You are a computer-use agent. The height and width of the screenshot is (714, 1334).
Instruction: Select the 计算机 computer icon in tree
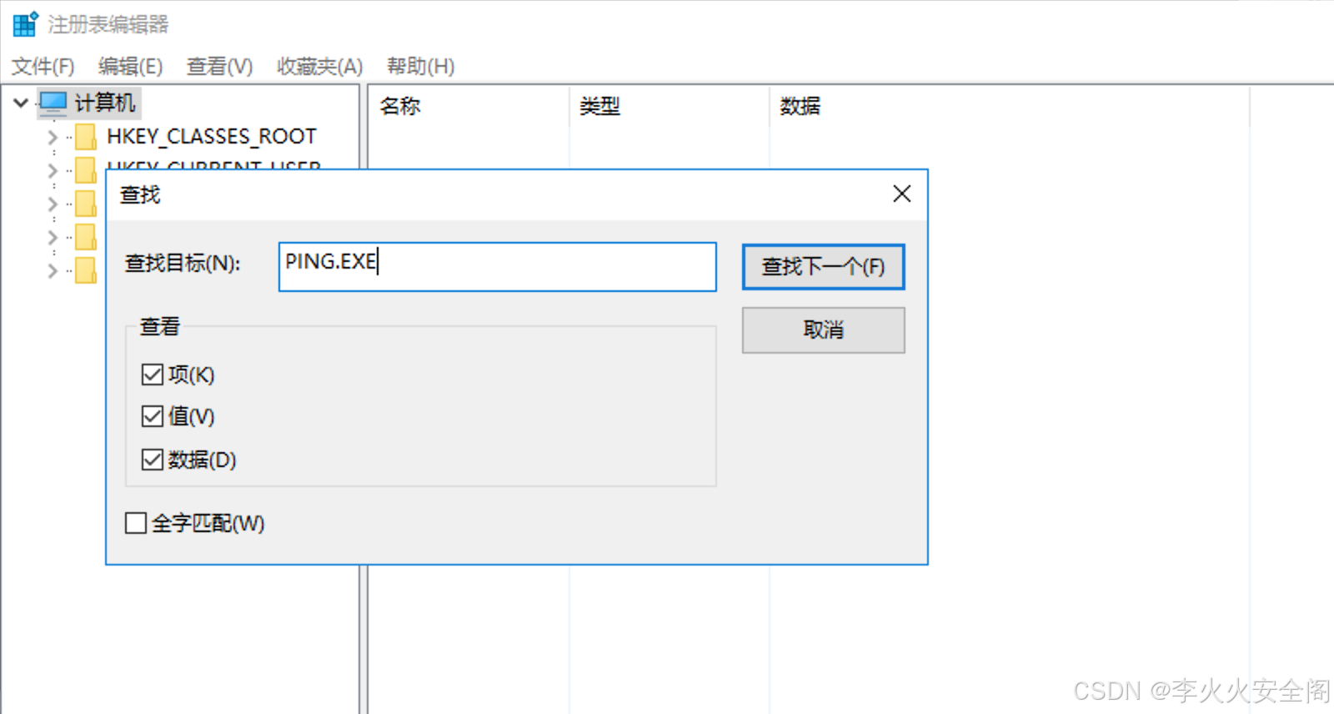click(53, 103)
